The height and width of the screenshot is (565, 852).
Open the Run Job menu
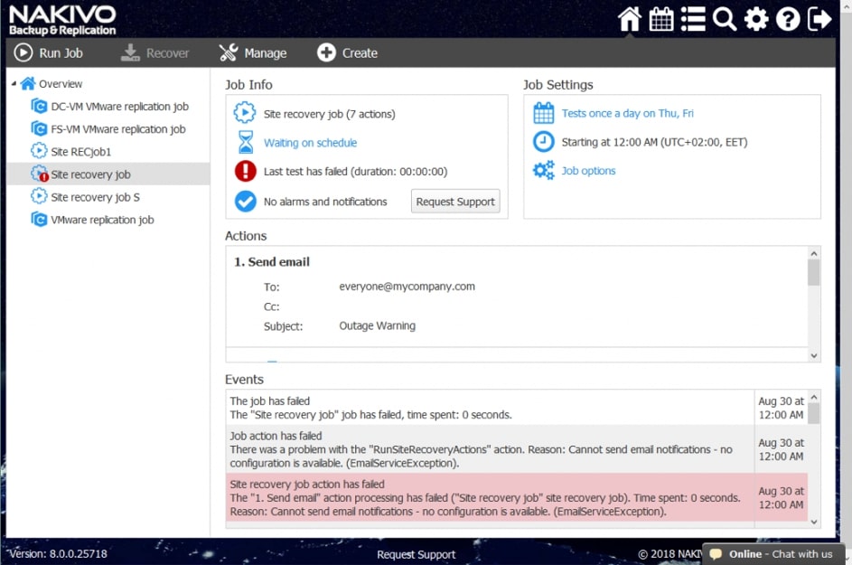(49, 53)
